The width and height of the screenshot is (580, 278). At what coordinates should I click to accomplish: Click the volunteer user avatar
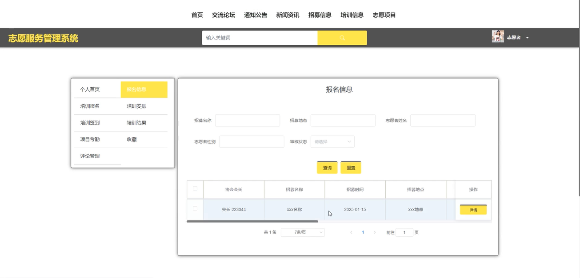[497, 36]
